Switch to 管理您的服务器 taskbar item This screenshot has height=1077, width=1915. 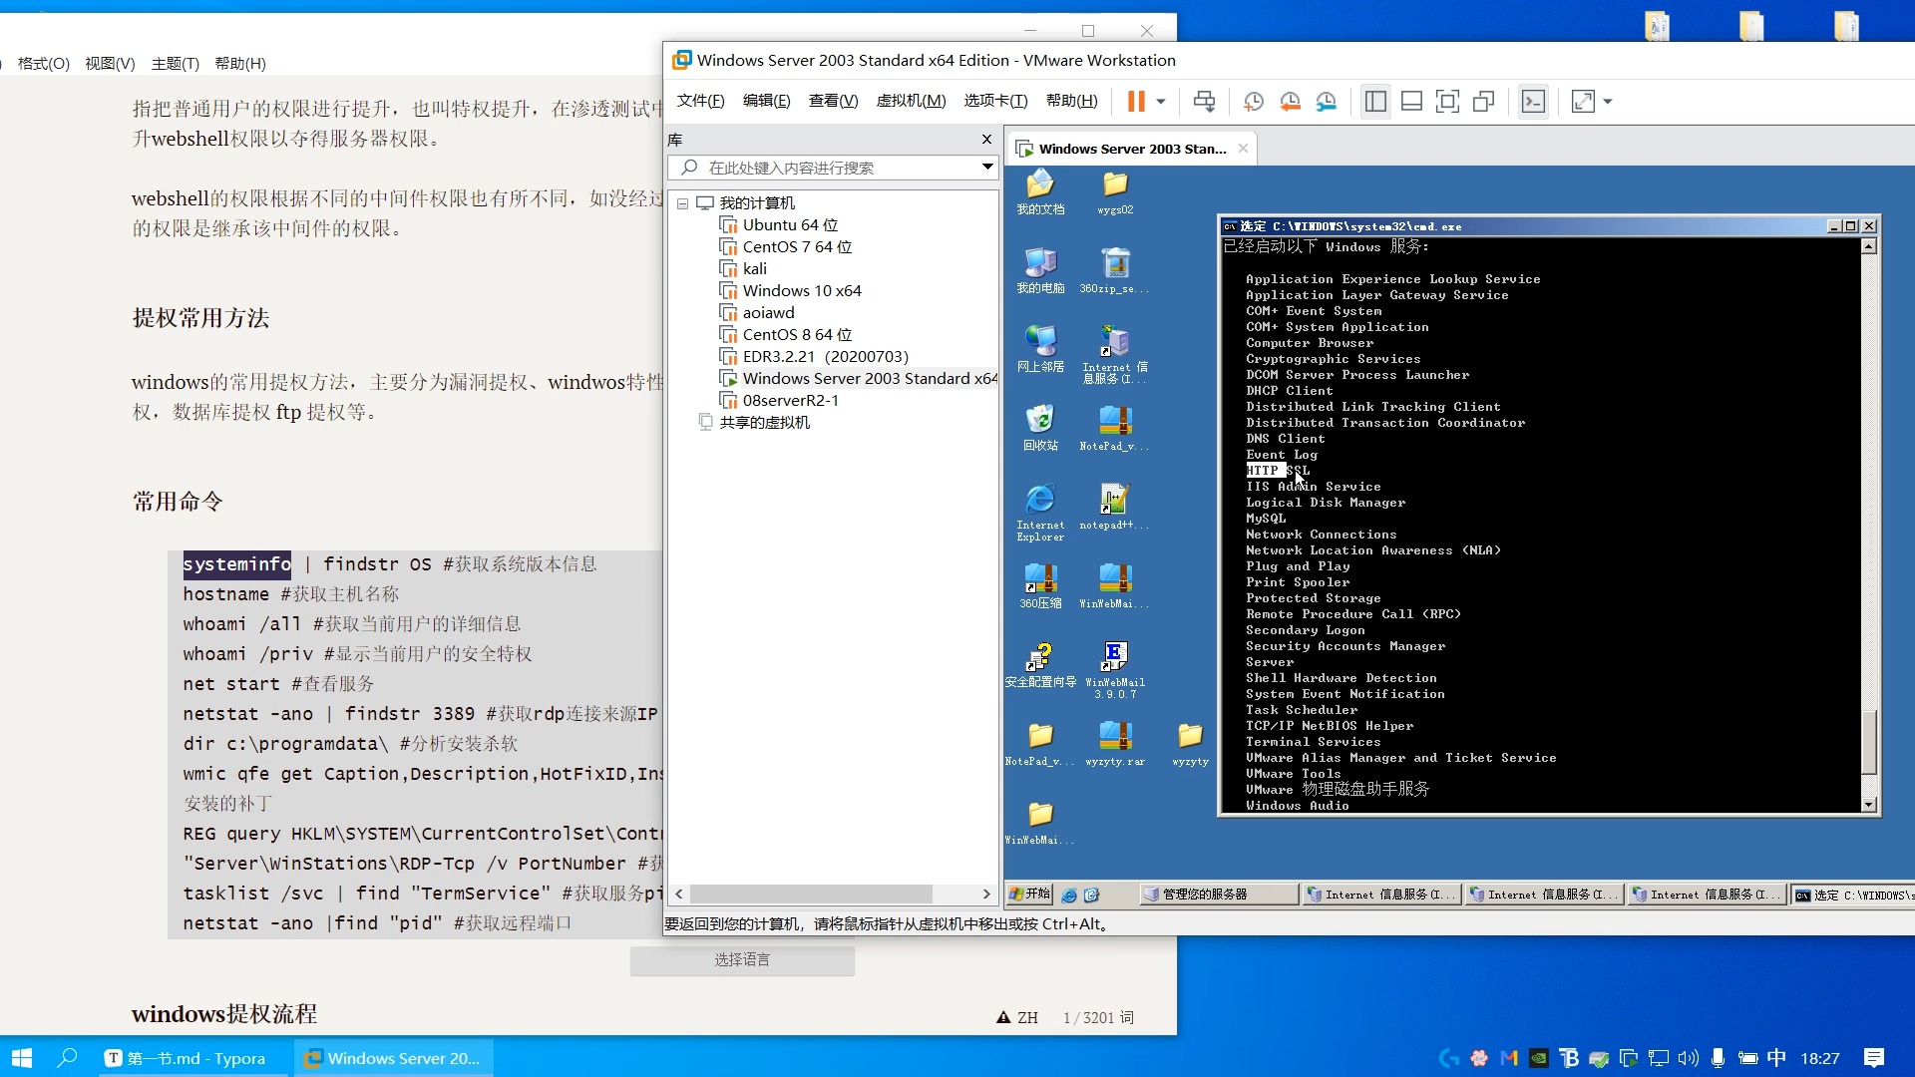point(1218,895)
